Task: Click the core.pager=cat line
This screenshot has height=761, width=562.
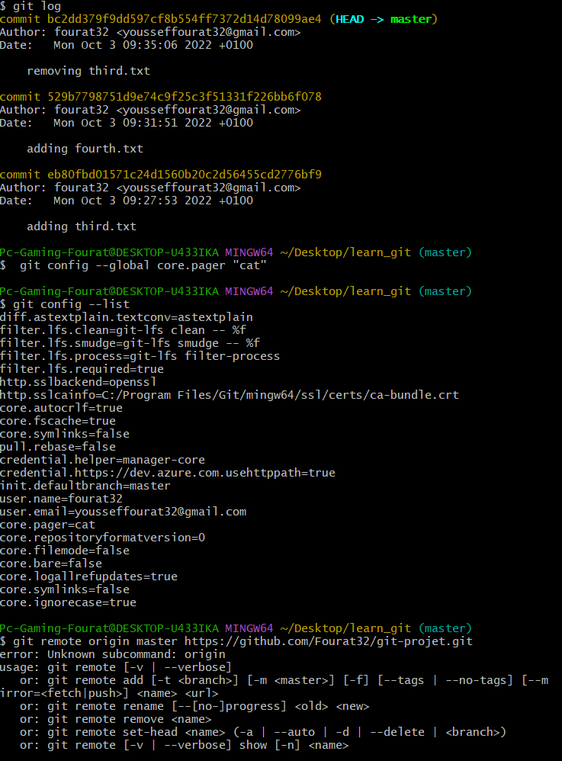Action: pyautogui.click(x=47, y=525)
